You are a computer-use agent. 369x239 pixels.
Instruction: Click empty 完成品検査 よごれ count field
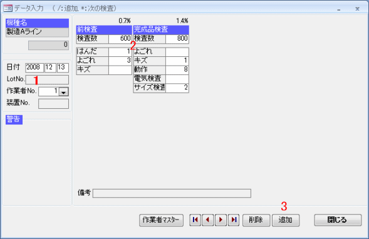[x=177, y=52]
